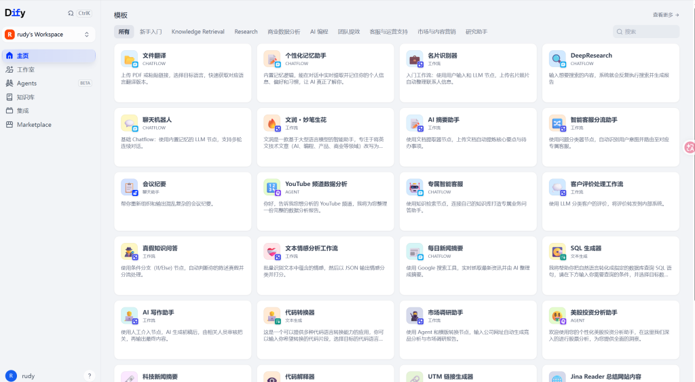Click the 聊天机器人 speech bubble icon

pyautogui.click(x=130, y=123)
